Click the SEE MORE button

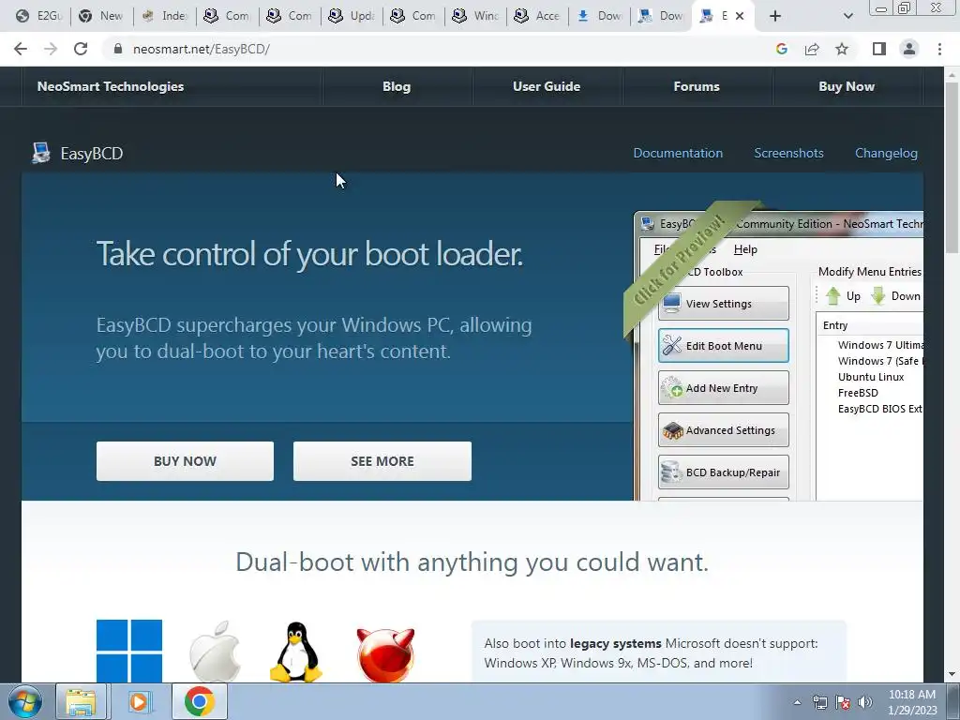pos(382,461)
